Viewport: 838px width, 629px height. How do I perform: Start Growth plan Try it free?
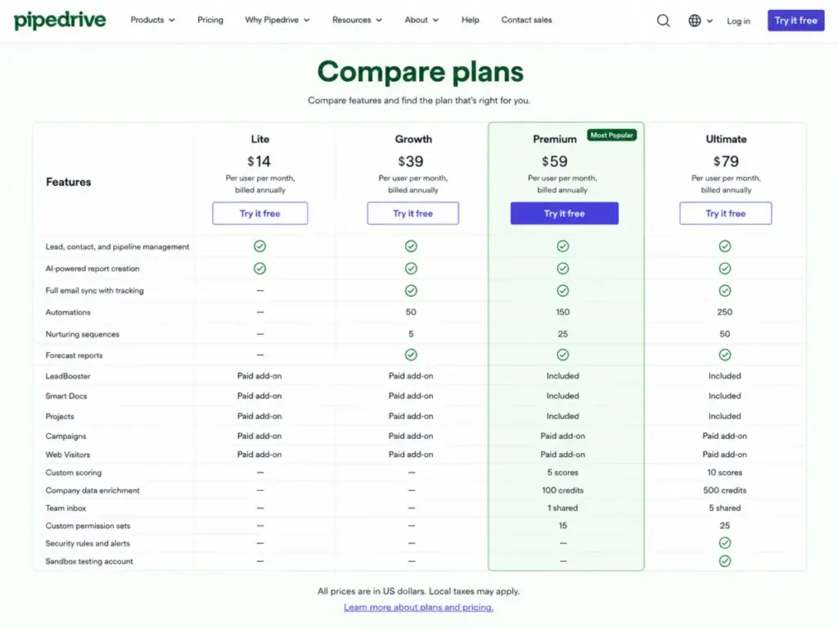coord(412,214)
